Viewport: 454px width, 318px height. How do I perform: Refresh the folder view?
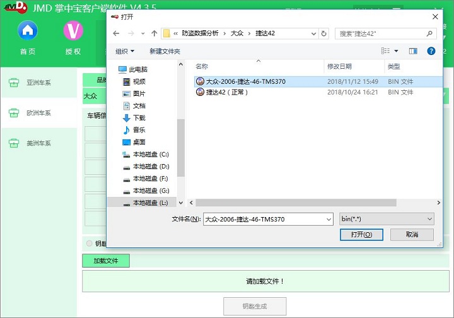(x=323, y=33)
